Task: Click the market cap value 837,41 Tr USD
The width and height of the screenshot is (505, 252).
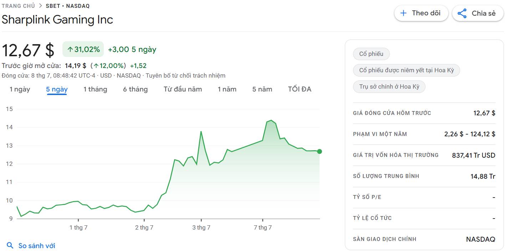Action: point(474,155)
